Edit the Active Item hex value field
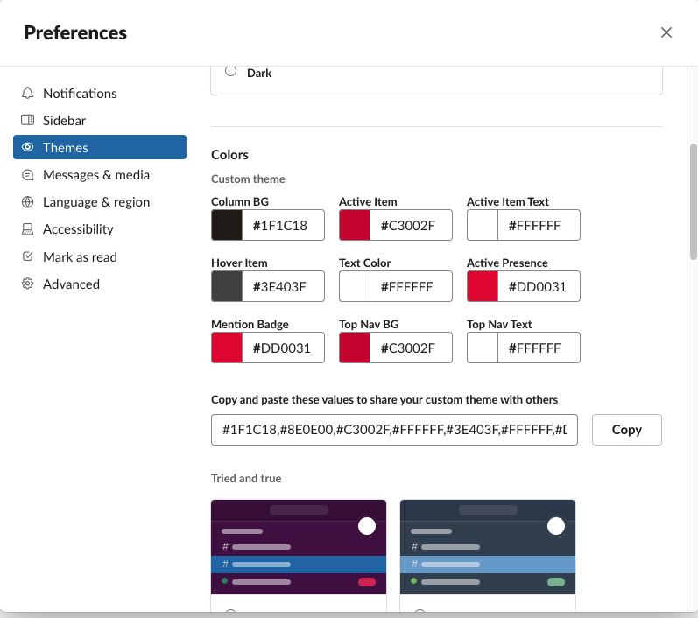Screen dimensions: 698x618 pos(411,225)
